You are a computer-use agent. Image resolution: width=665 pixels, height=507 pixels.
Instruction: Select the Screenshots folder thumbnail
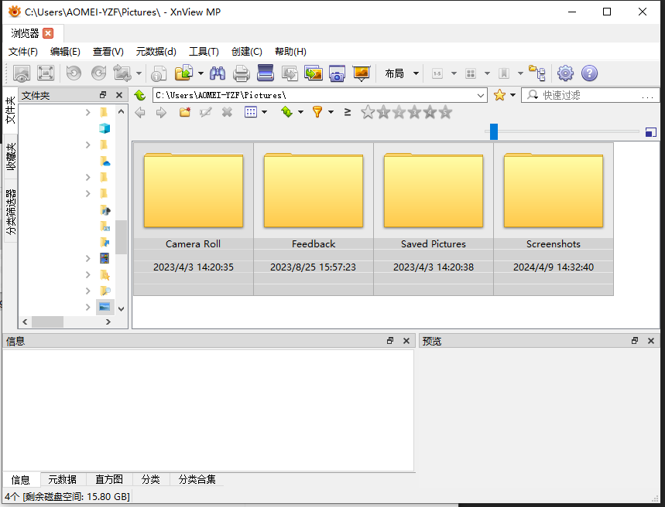(553, 189)
